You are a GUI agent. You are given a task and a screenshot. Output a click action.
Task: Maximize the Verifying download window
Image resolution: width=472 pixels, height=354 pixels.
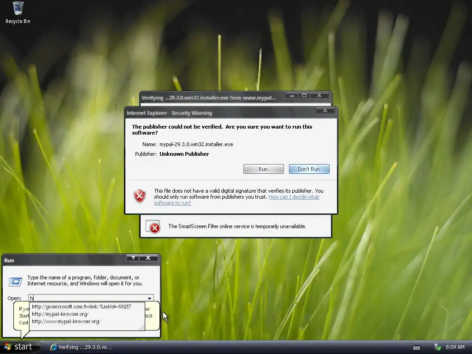tap(304, 95)
